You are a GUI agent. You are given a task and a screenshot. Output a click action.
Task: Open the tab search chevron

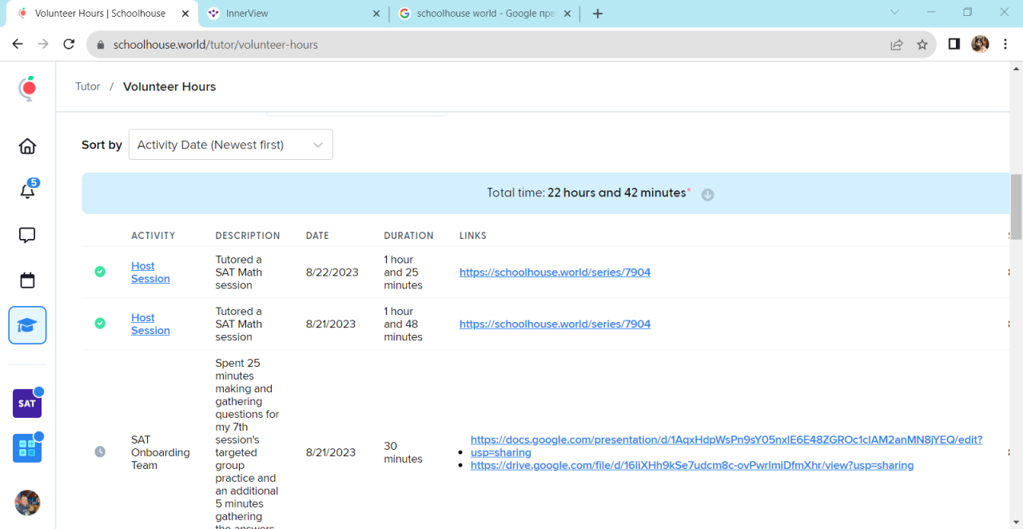894,13
